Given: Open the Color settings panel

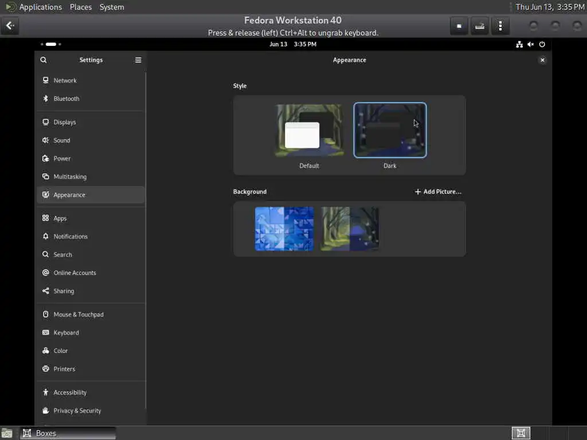Looking at the screenshot, I should pyautogui.click(x=91, y=351).
